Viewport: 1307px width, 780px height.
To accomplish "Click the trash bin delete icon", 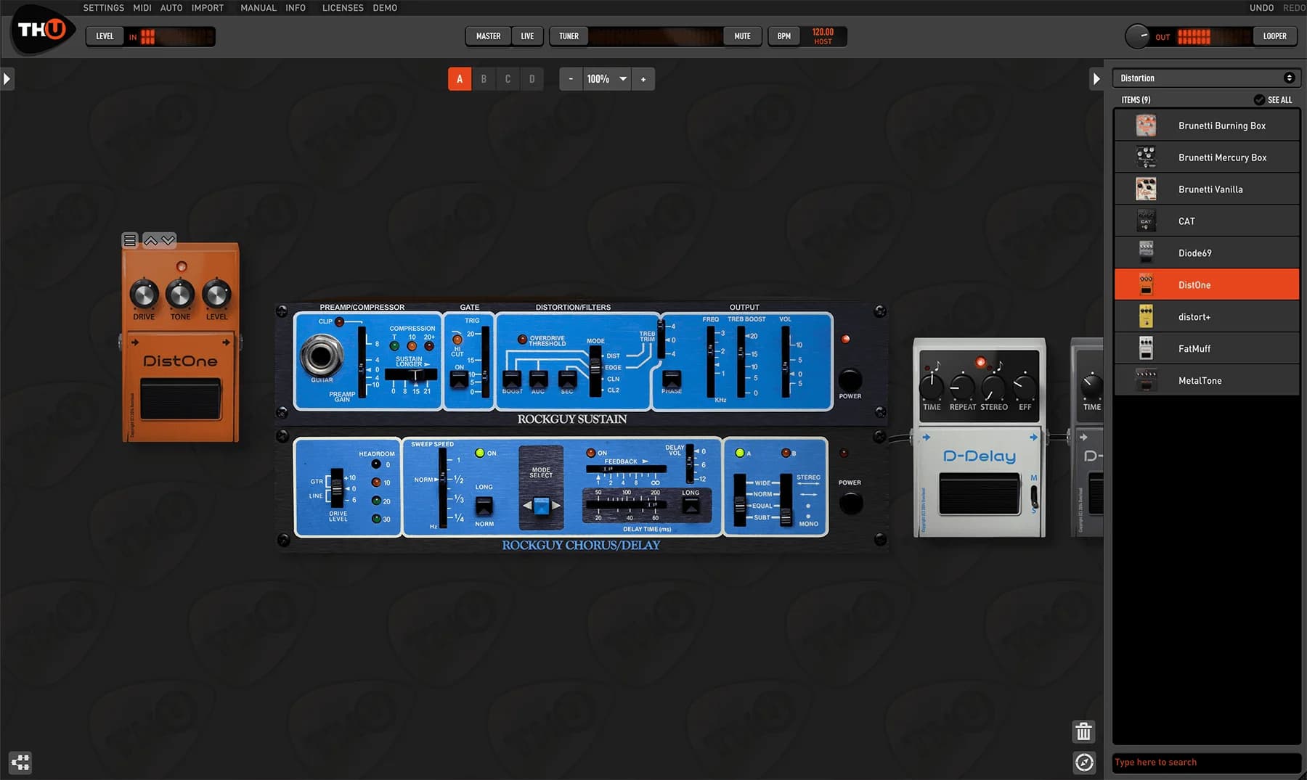I will click(x=1083, y=731).
